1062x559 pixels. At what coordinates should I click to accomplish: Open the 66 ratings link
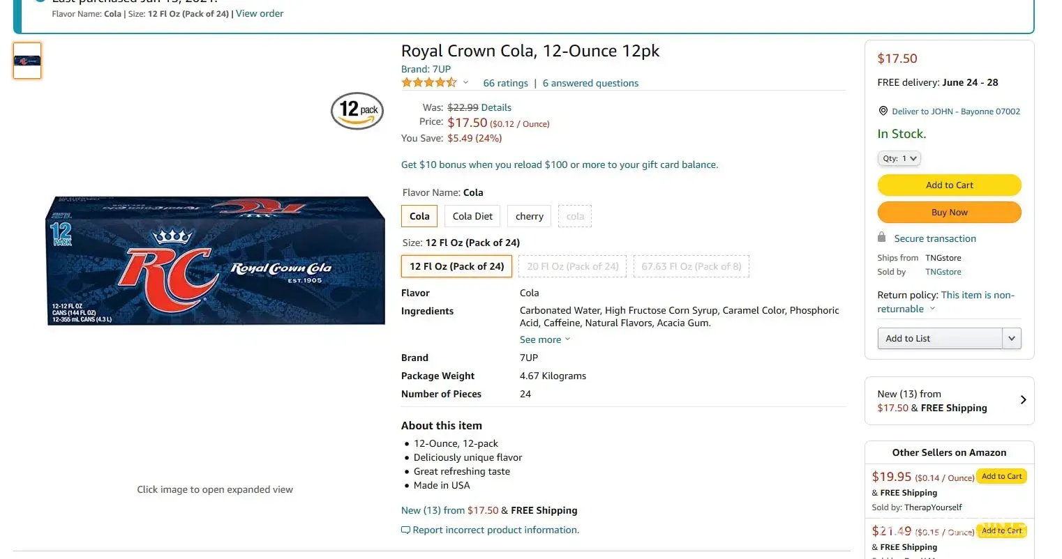505,83
